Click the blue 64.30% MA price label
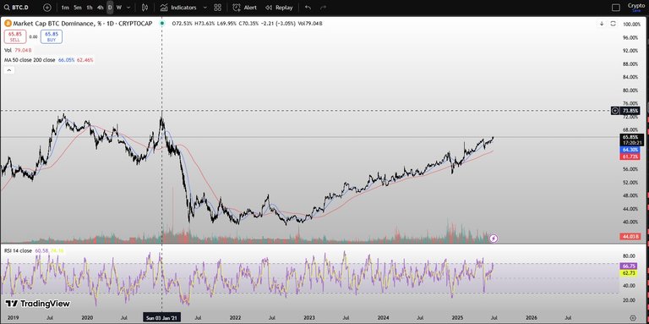649x324 pixels. (630, 149)
